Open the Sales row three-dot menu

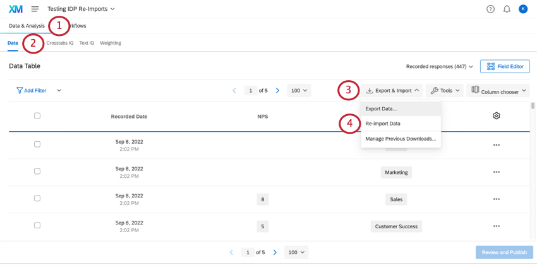point(496,199)
